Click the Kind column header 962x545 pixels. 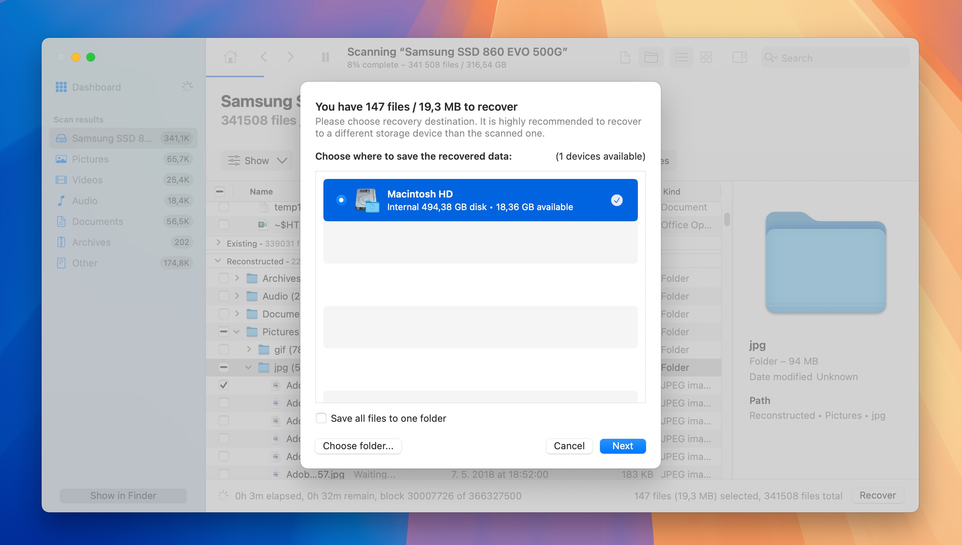[x=672, y=191]
